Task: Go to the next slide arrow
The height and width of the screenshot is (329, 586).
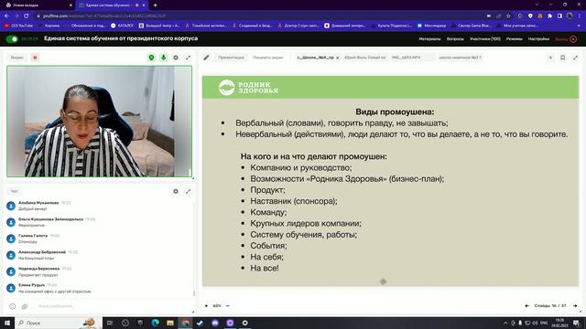Action: (575, 305)
